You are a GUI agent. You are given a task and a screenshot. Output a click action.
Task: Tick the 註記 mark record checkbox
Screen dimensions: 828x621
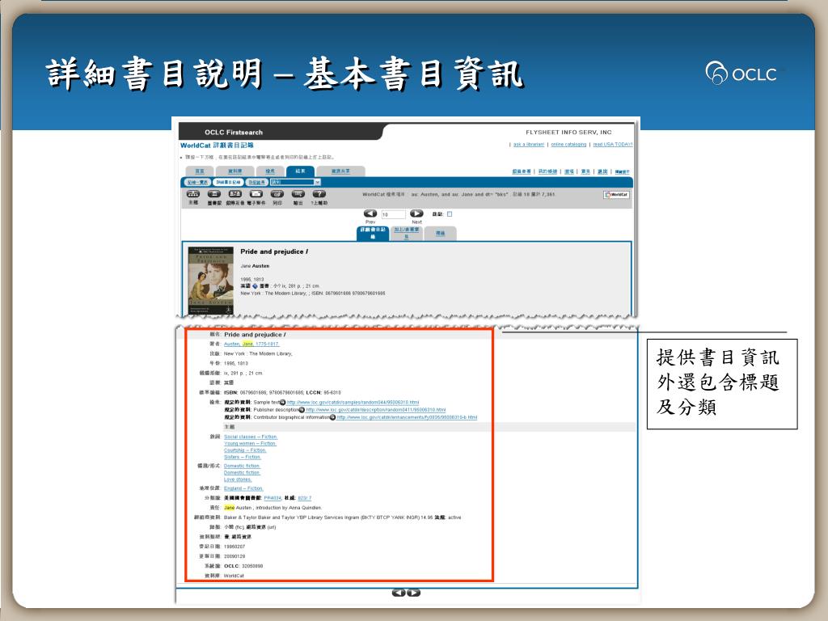pos(450,213)
